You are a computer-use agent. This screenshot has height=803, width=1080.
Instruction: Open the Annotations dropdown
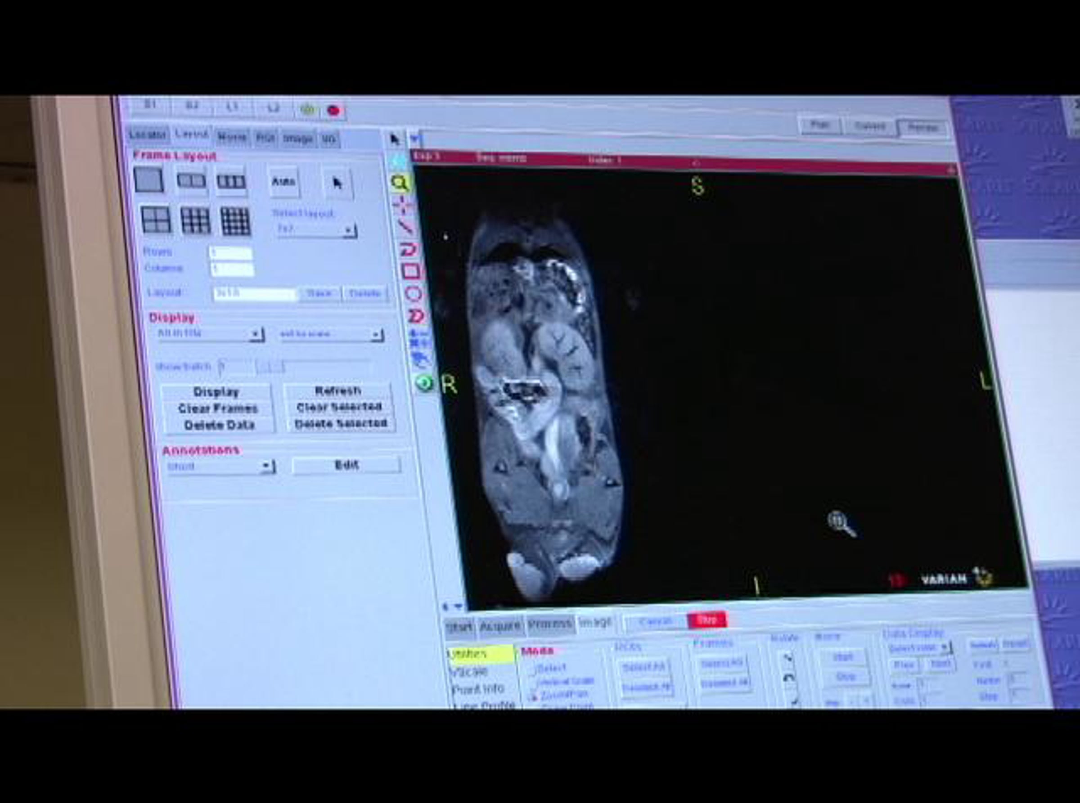(x=221, y=466)
